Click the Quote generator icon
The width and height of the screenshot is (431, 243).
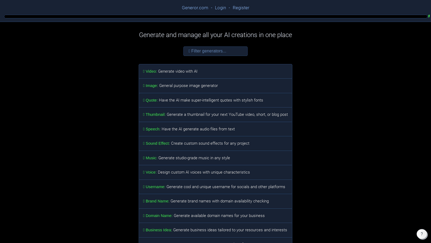point(144,100)
